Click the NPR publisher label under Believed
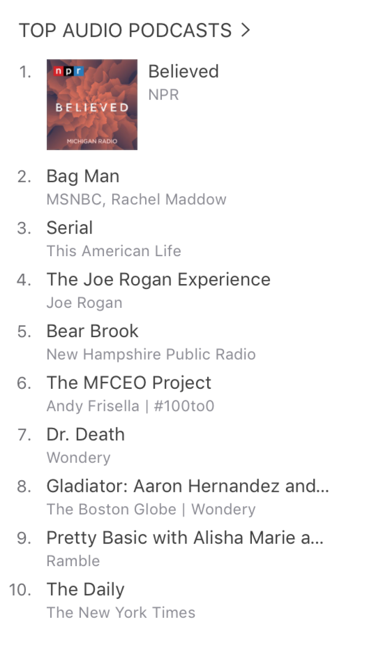367x645 pixels. tap(164, 95)
